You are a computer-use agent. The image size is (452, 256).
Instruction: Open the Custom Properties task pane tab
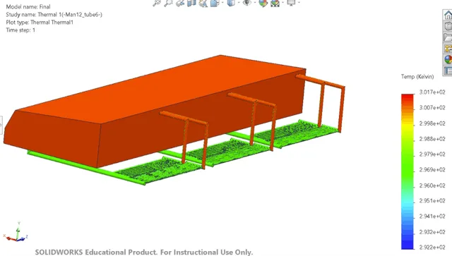point(448,71)
